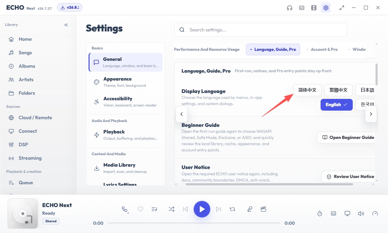Click the volume speaker icon
388x233 pixels.
361,213
